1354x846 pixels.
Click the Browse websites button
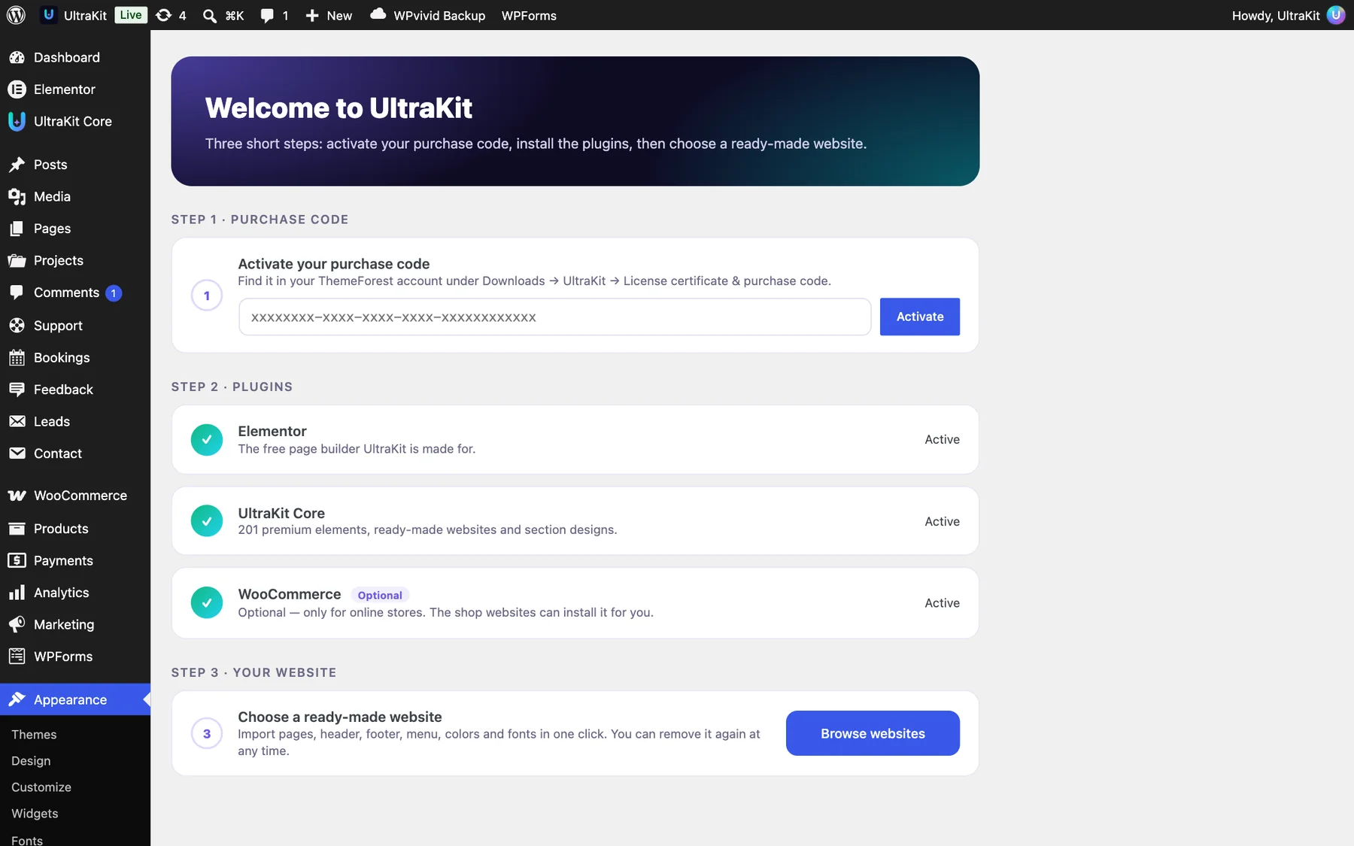873,733
